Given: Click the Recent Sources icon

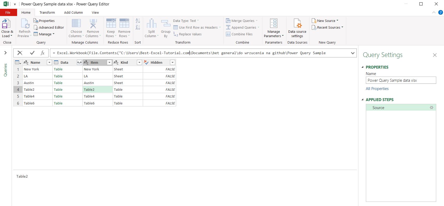Looking at the screenshot, I should click(x=314, y=27).
